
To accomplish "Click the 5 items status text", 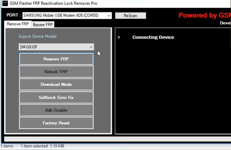I will pyautogui.click(x=7, y=146).
